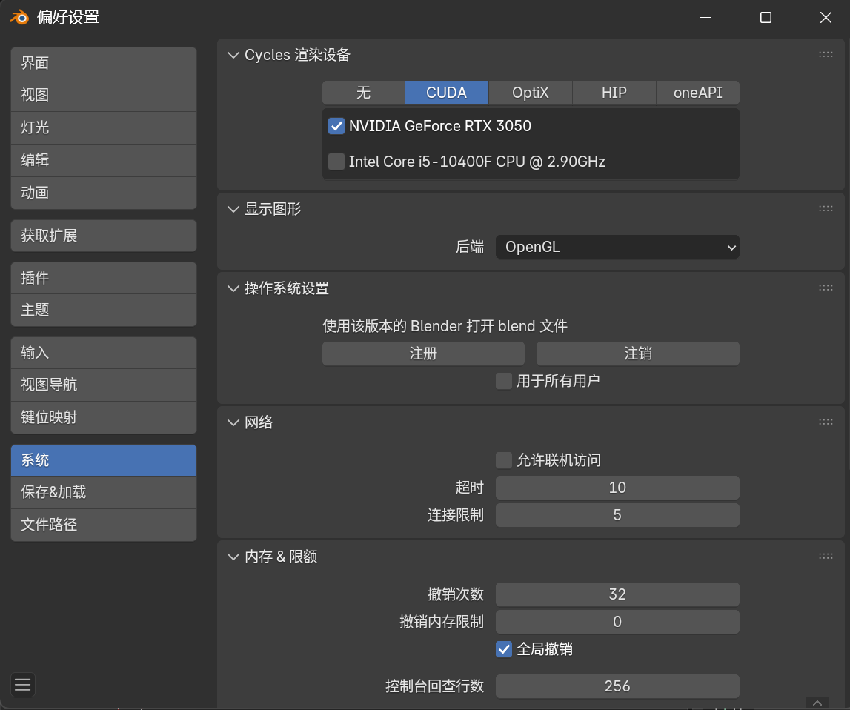Click the 超时 value field showing 10

click(617, 488)
